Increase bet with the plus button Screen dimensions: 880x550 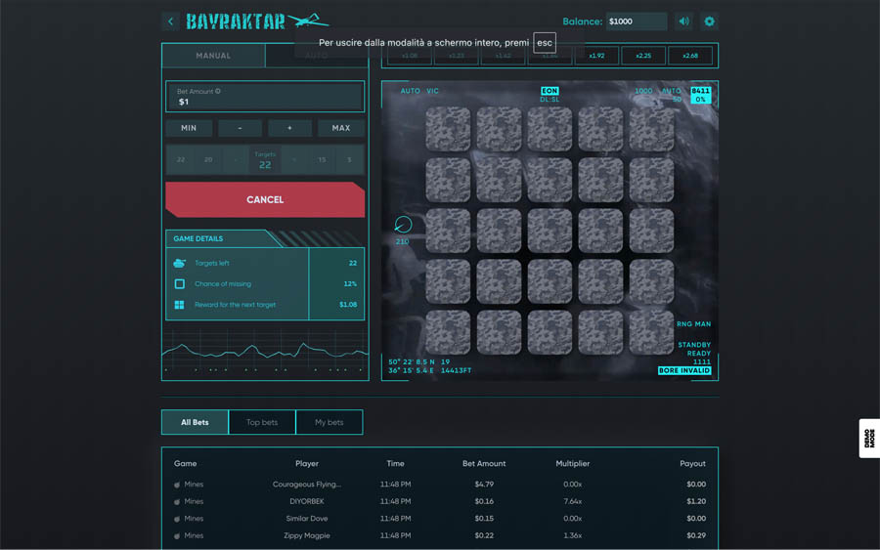(x=289, y=128)
